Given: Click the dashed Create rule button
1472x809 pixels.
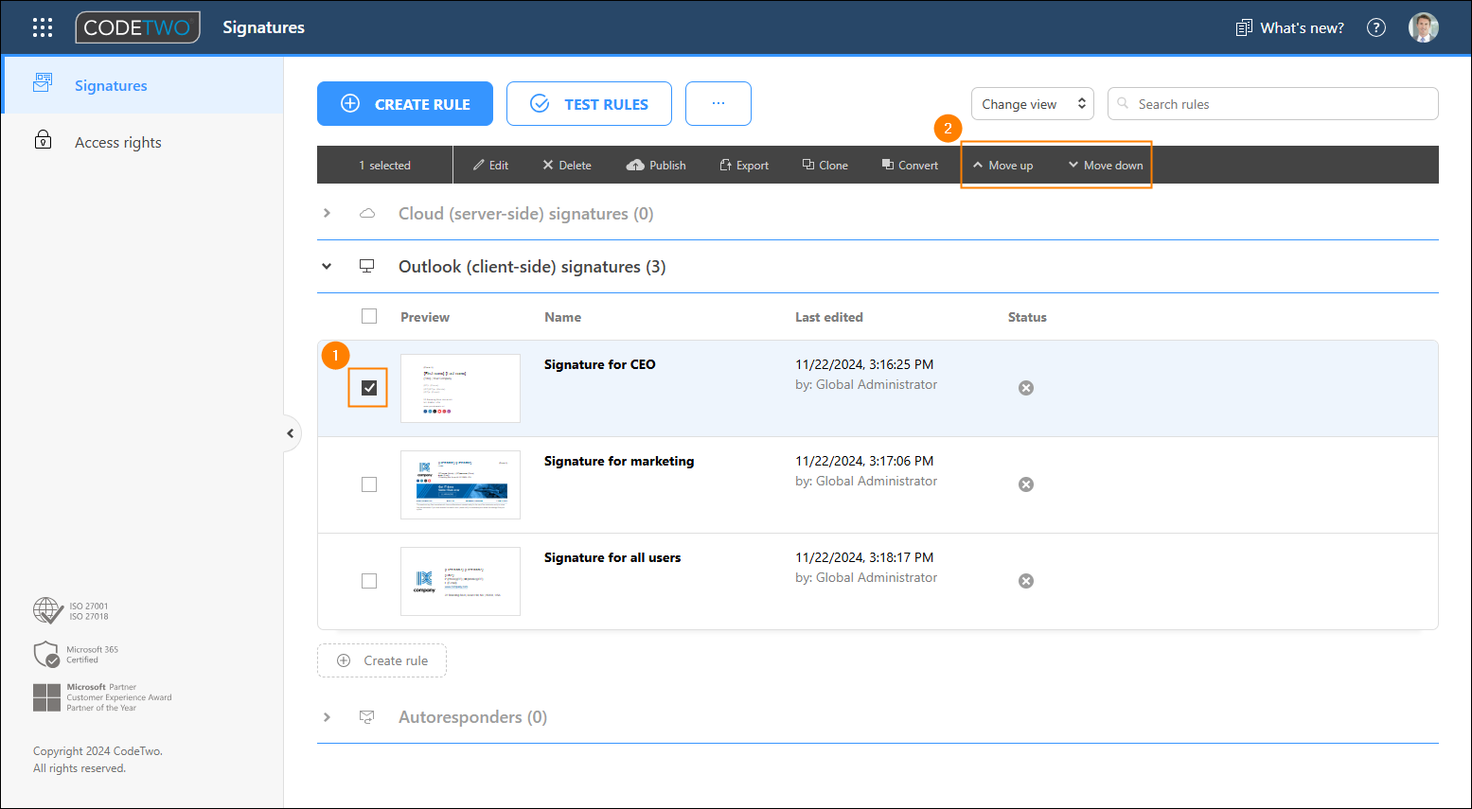Looking at the screenshot, I should [381, 660].
